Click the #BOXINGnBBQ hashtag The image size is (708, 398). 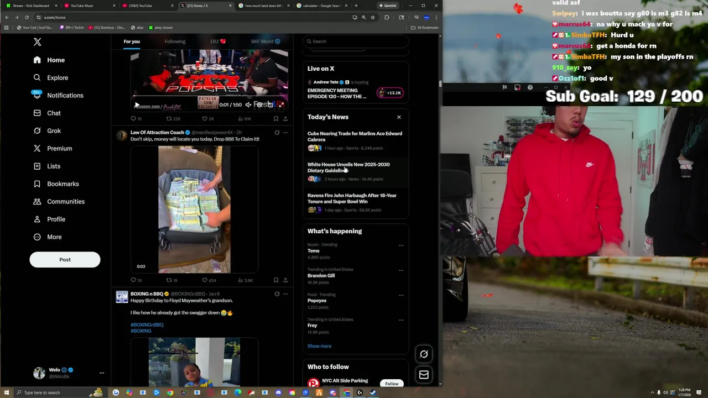(147, 325)
